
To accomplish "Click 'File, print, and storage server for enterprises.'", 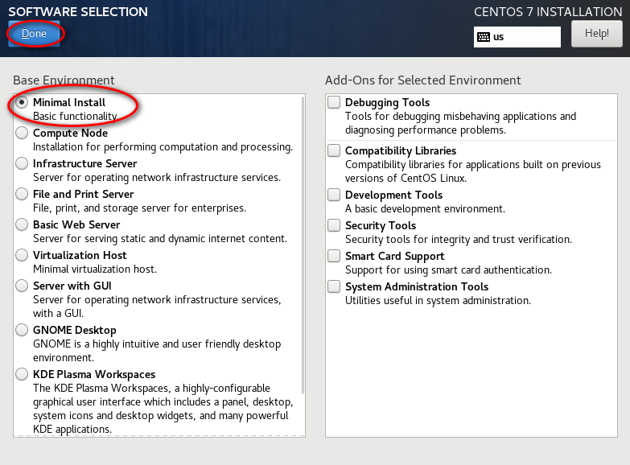I will coord(139,208).
